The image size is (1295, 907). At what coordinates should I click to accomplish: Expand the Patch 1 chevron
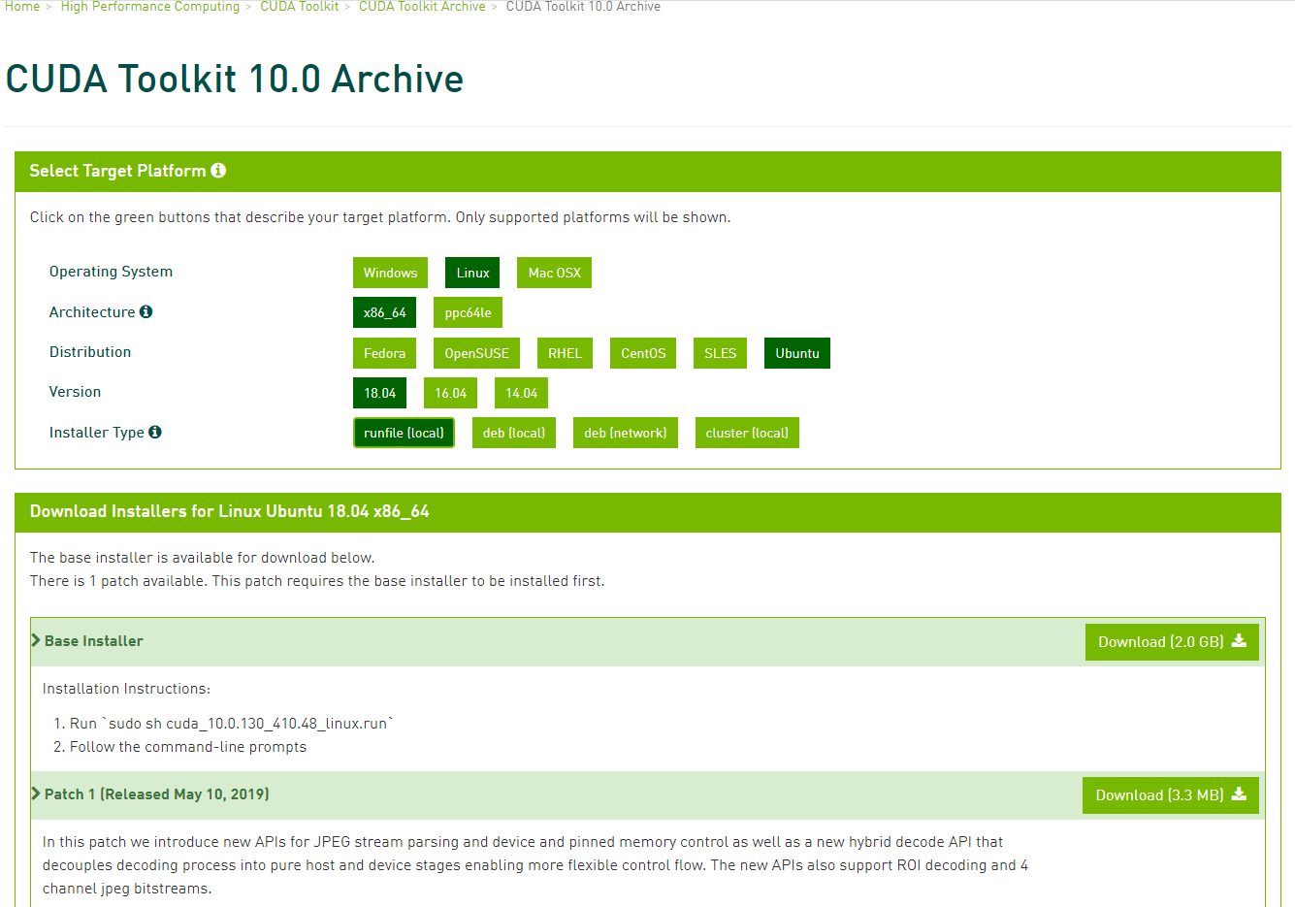pyautogui.click(x=36, y=794)
